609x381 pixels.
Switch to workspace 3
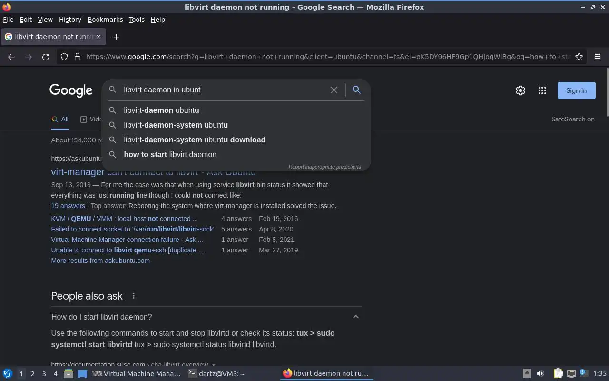tap(44, 374)
